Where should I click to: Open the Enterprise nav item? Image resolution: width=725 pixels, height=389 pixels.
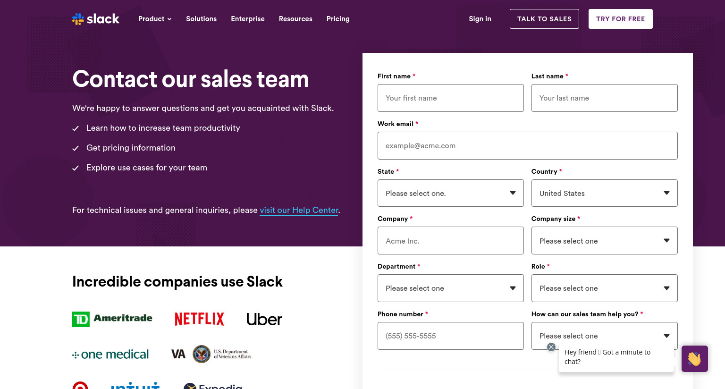point(248,19)
